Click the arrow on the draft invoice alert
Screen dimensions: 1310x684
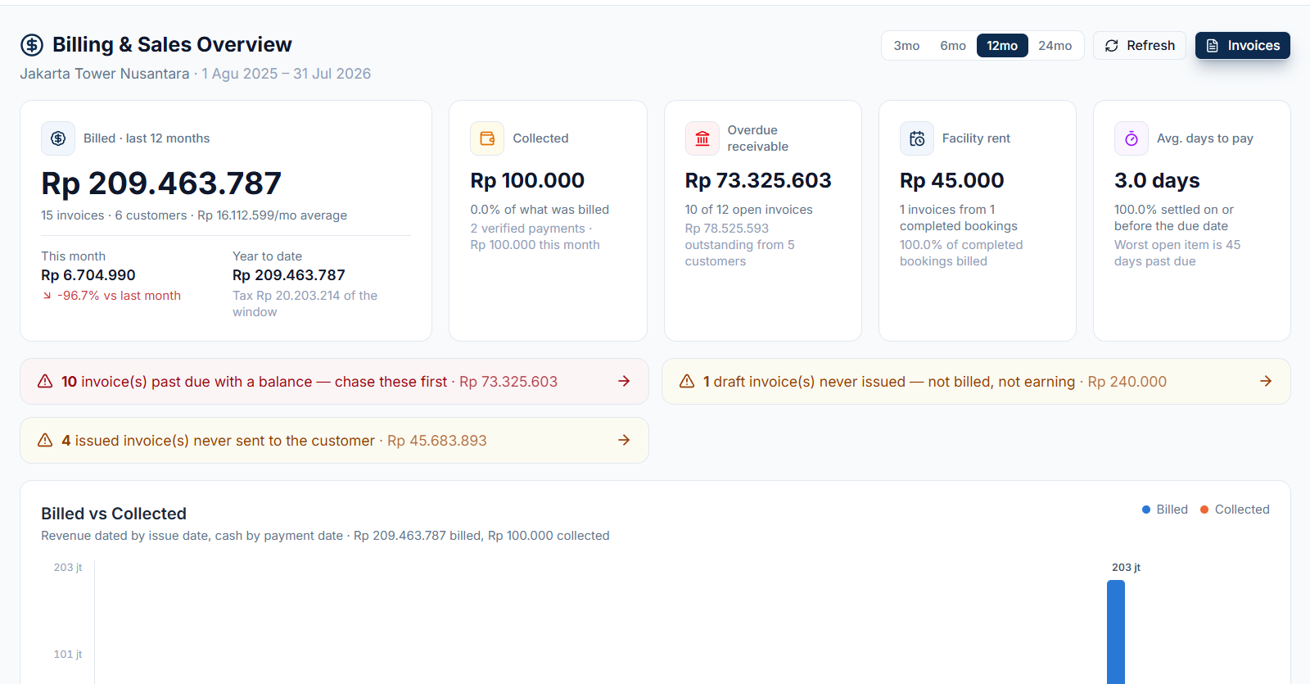[x=1266, y=382]
